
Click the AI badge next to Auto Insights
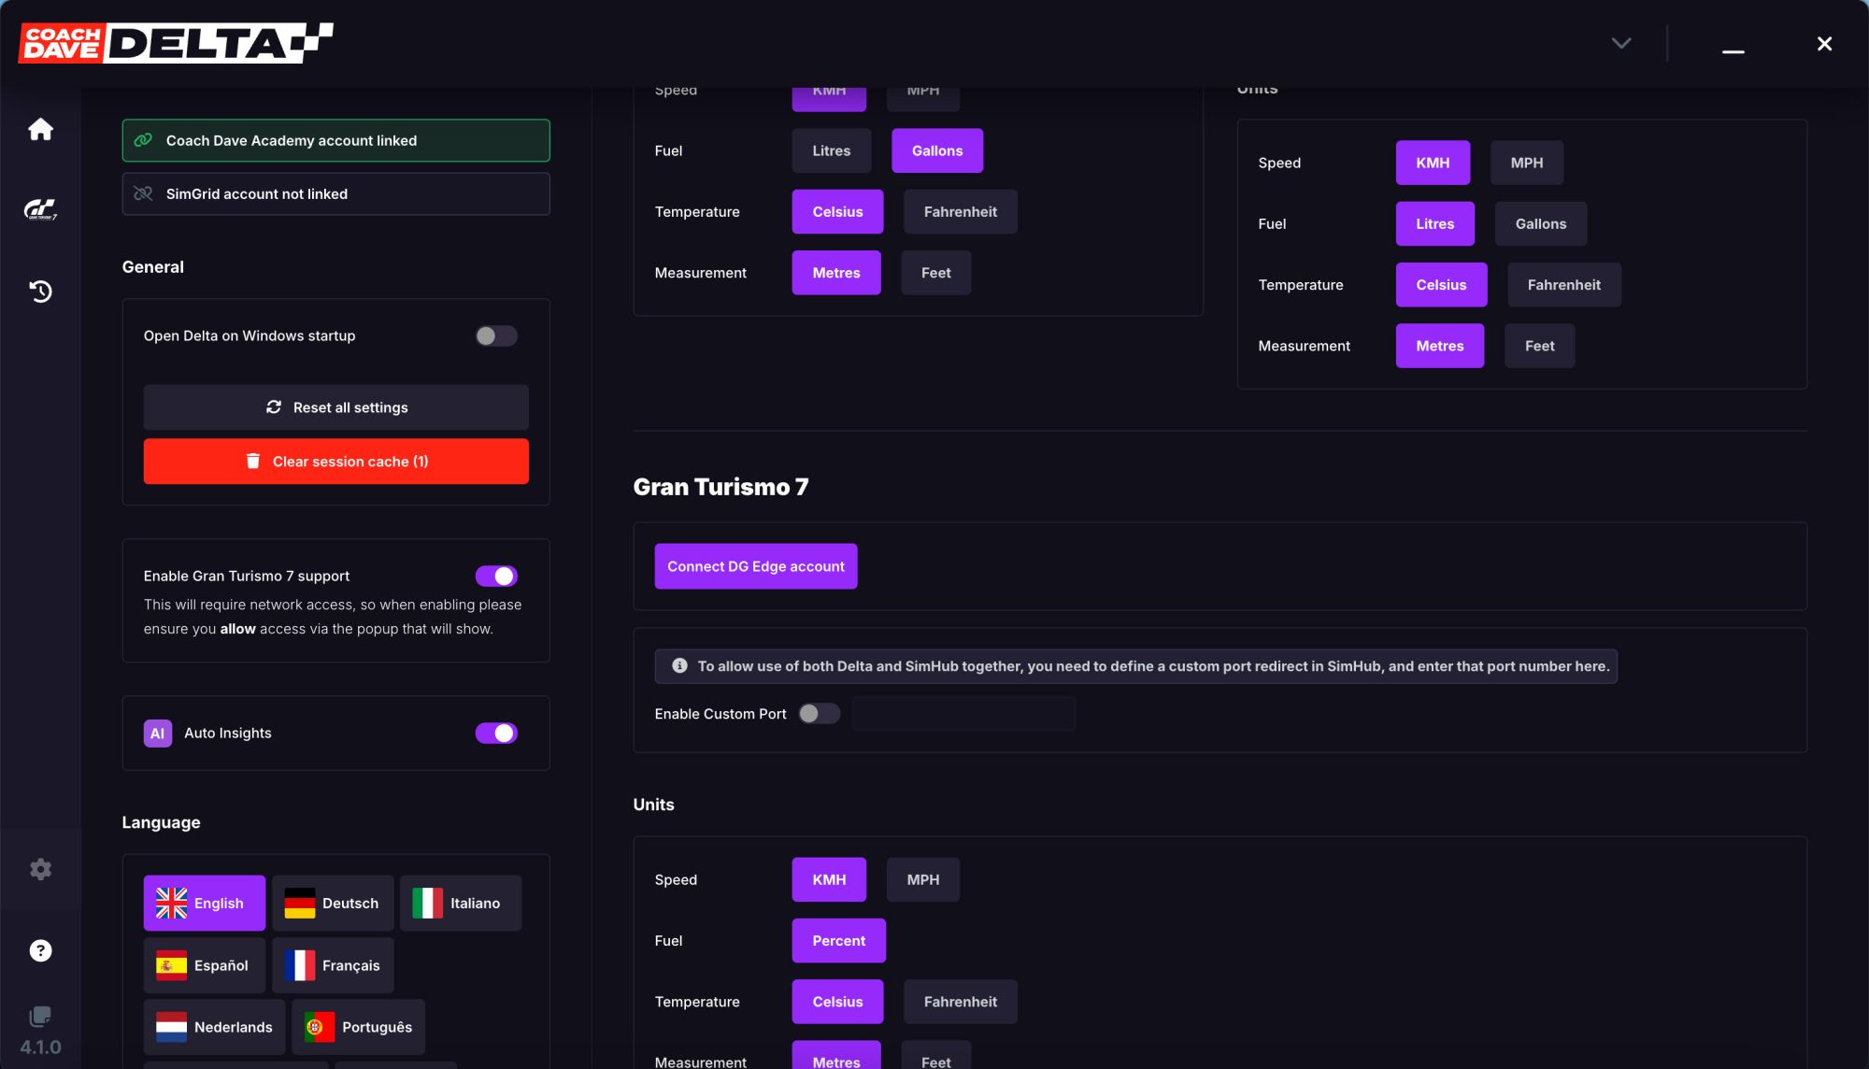[x=157, y=734]
